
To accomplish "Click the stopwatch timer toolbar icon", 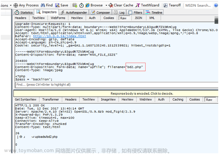I will pos(81,5).
